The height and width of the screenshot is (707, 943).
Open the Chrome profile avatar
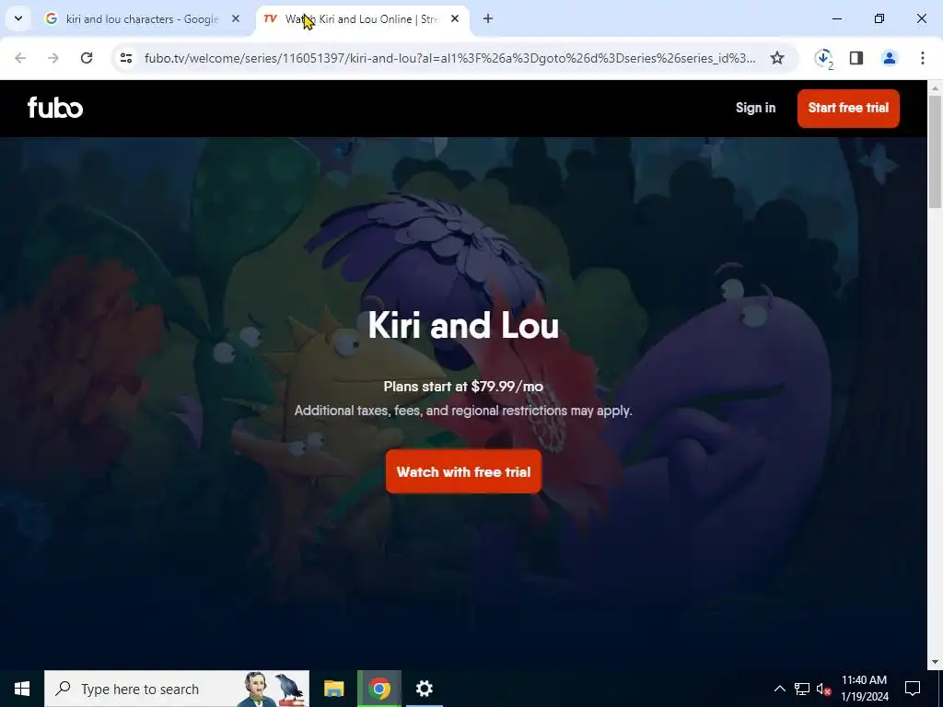890,58
